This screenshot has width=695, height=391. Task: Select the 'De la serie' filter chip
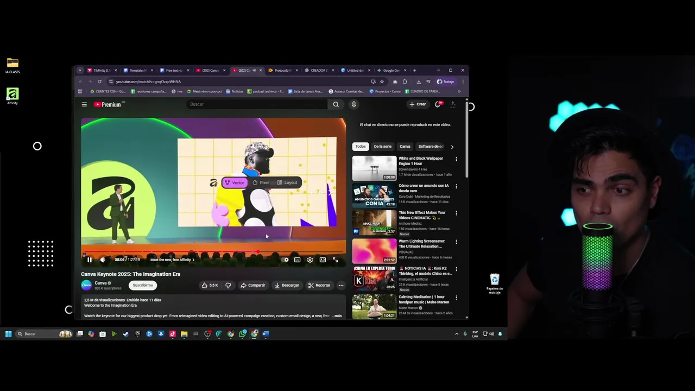pos(383,147)
